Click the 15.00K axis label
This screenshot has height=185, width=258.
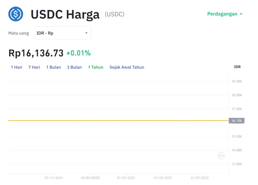click(237, 136)
